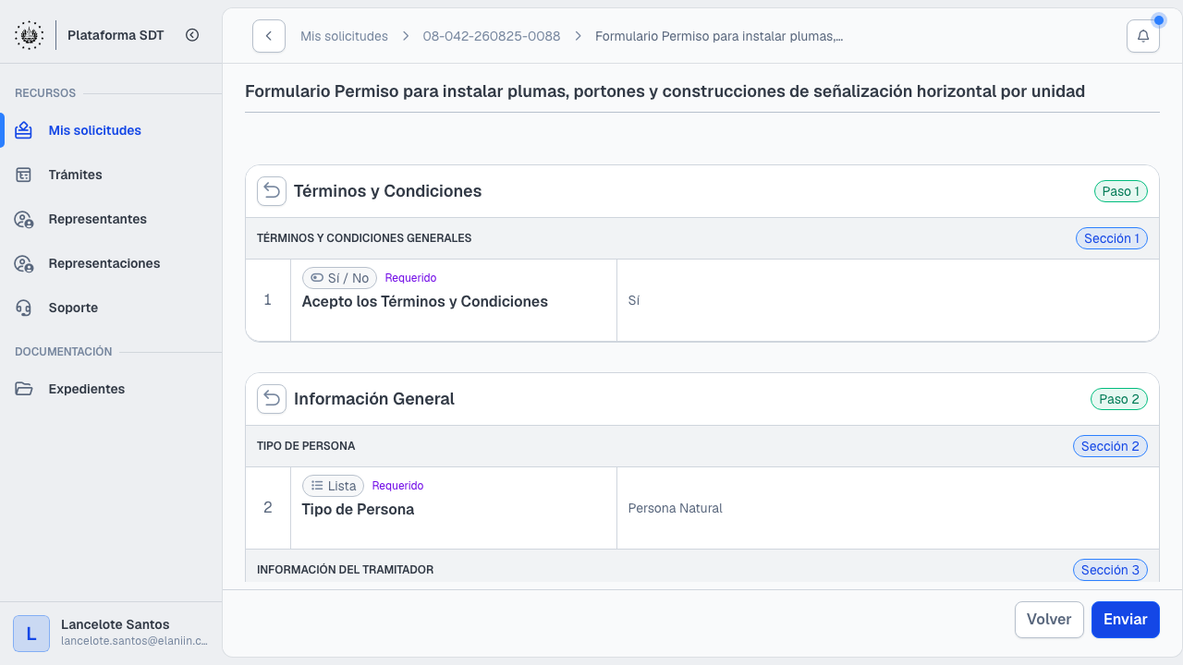This screenshot has height=665, width=1183.
Task: Click the Formulario Permiso breadcrumb item
Action: pos(719,36)
